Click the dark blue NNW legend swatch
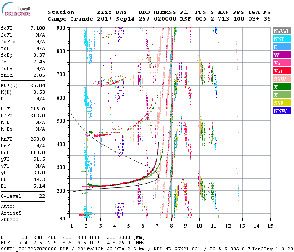The height and width of the screenshot is (252, 294). coord(281,111)
